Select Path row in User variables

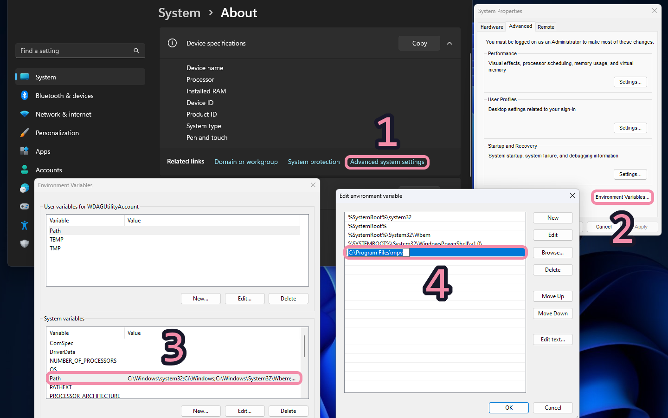[173, 231]
